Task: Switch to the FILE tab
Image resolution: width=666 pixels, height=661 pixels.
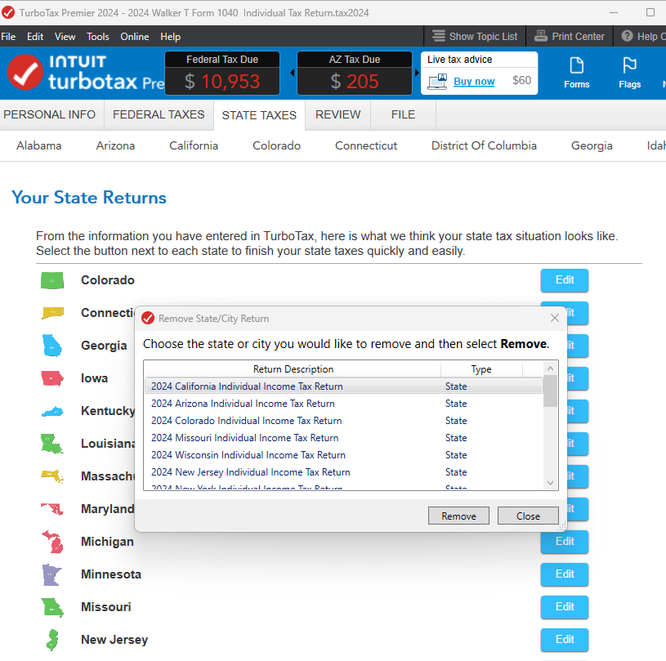Action: pos(403,114)
